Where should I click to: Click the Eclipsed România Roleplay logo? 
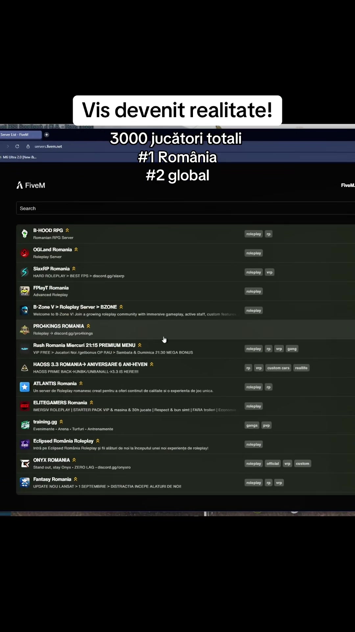tap(25, 444)
